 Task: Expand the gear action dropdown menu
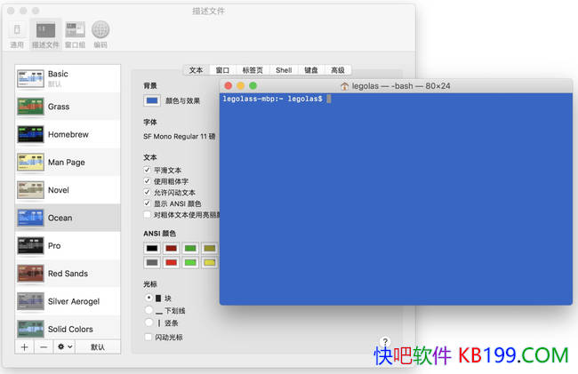(x=64, y=346)
